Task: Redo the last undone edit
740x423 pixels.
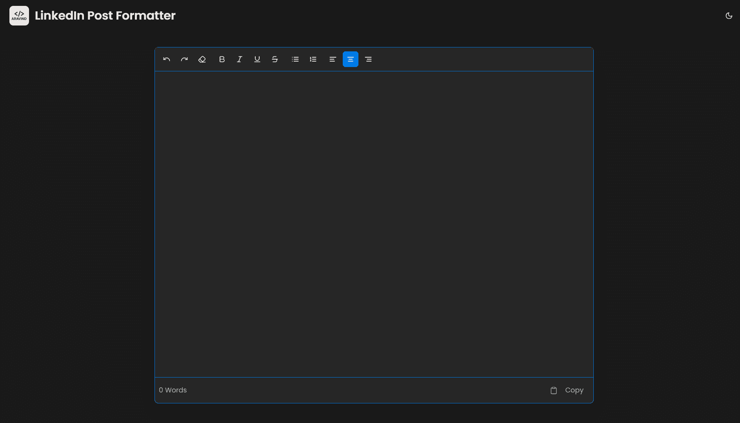Action: pos(184,59)
